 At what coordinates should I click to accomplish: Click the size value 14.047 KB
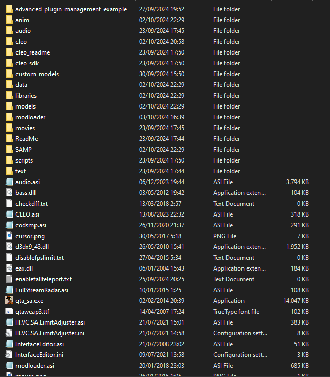pyautogui.click(x=296, y=301)
